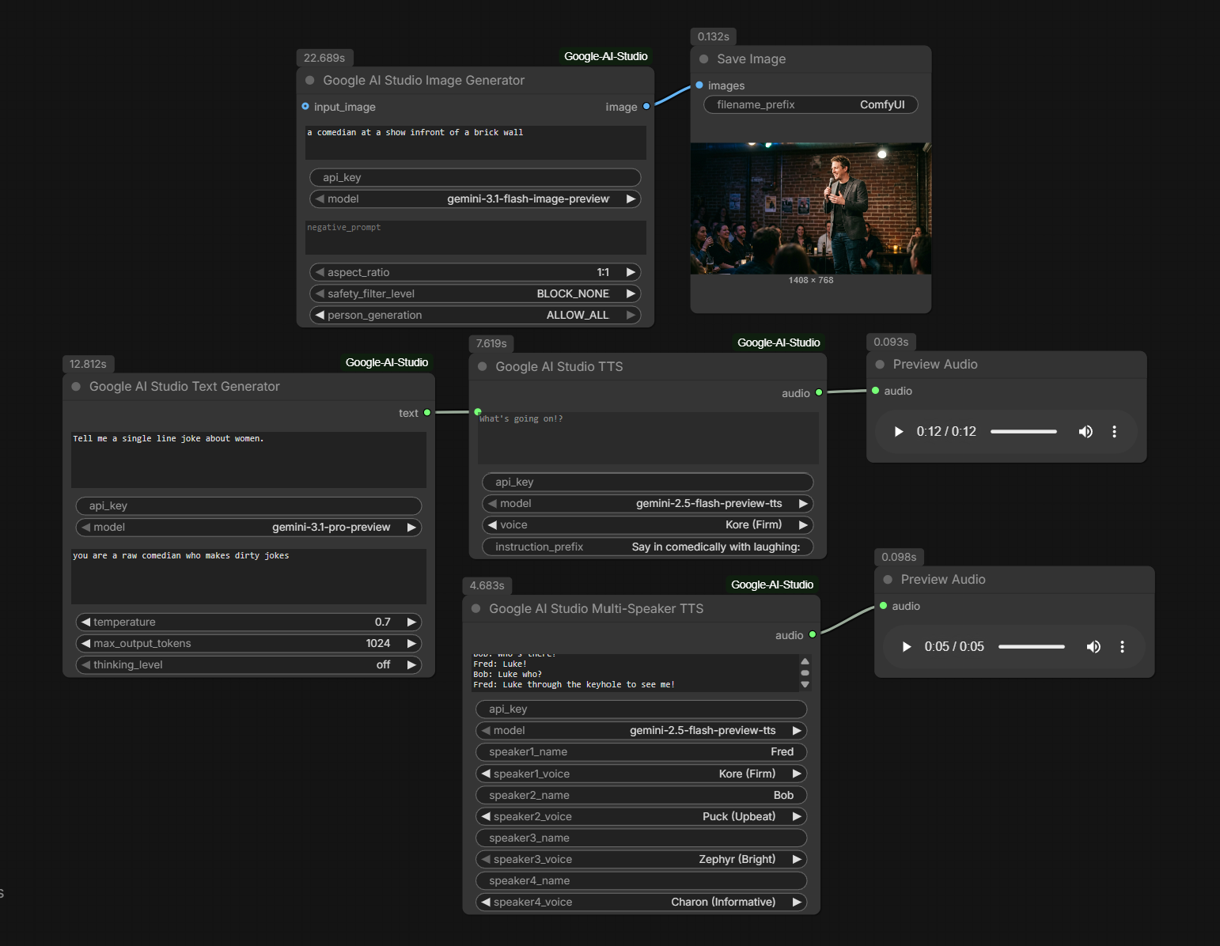
Task: Click the generated comedian image thumbnail
Action: tap(810, 209)
